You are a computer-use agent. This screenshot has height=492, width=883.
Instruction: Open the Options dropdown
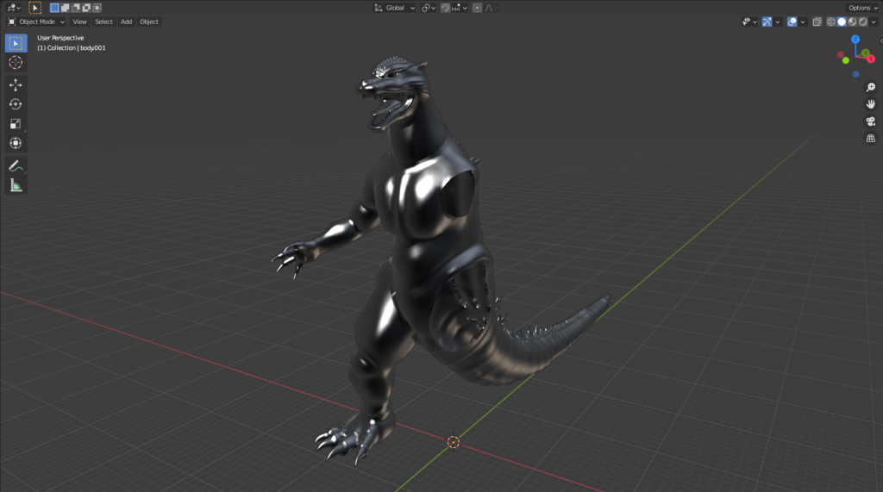(862, 8)
